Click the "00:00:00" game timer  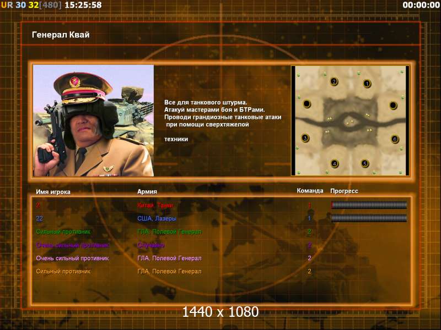pyautogui.click(x=421, y=5)
